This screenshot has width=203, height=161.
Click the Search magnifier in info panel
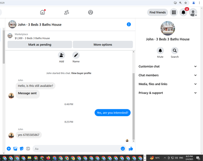click(x=175, y=51)
